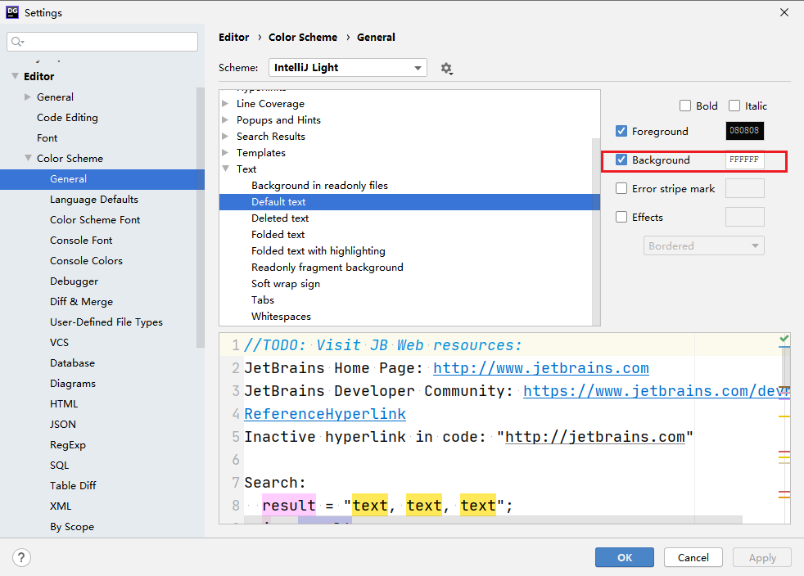Enable the Bold checkbox
Viewport: 804px width, 576px height.
(x=685, y=106)
